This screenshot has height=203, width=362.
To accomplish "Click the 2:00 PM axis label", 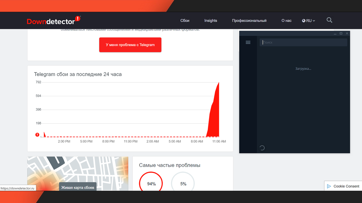I will coord(64,141).
